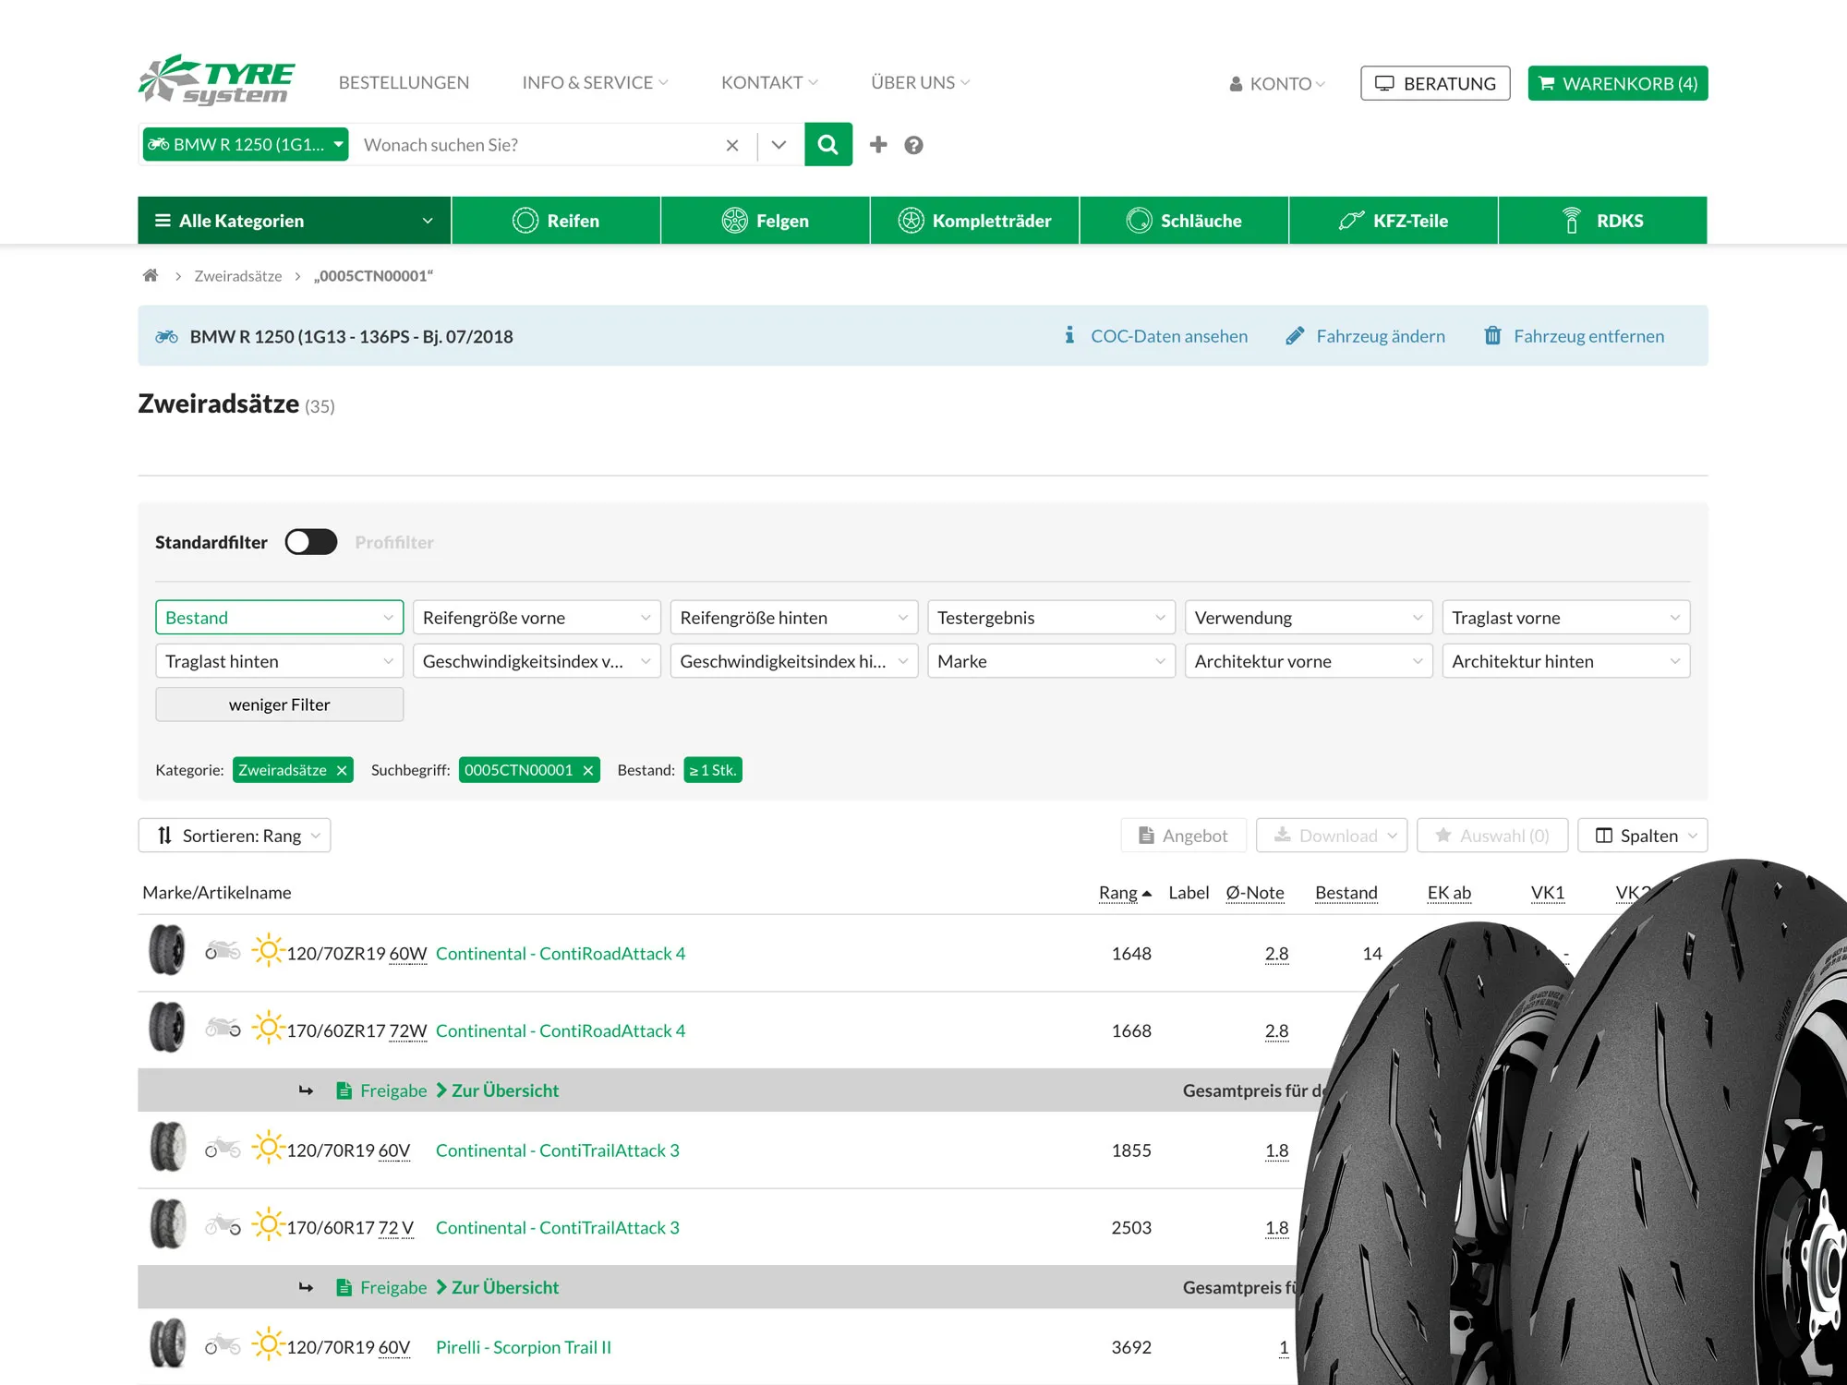Viewport: 1847px width, 1385px height.
Task: Click the Zweiradsätze breadcrumb link
Action: point(238,276)
